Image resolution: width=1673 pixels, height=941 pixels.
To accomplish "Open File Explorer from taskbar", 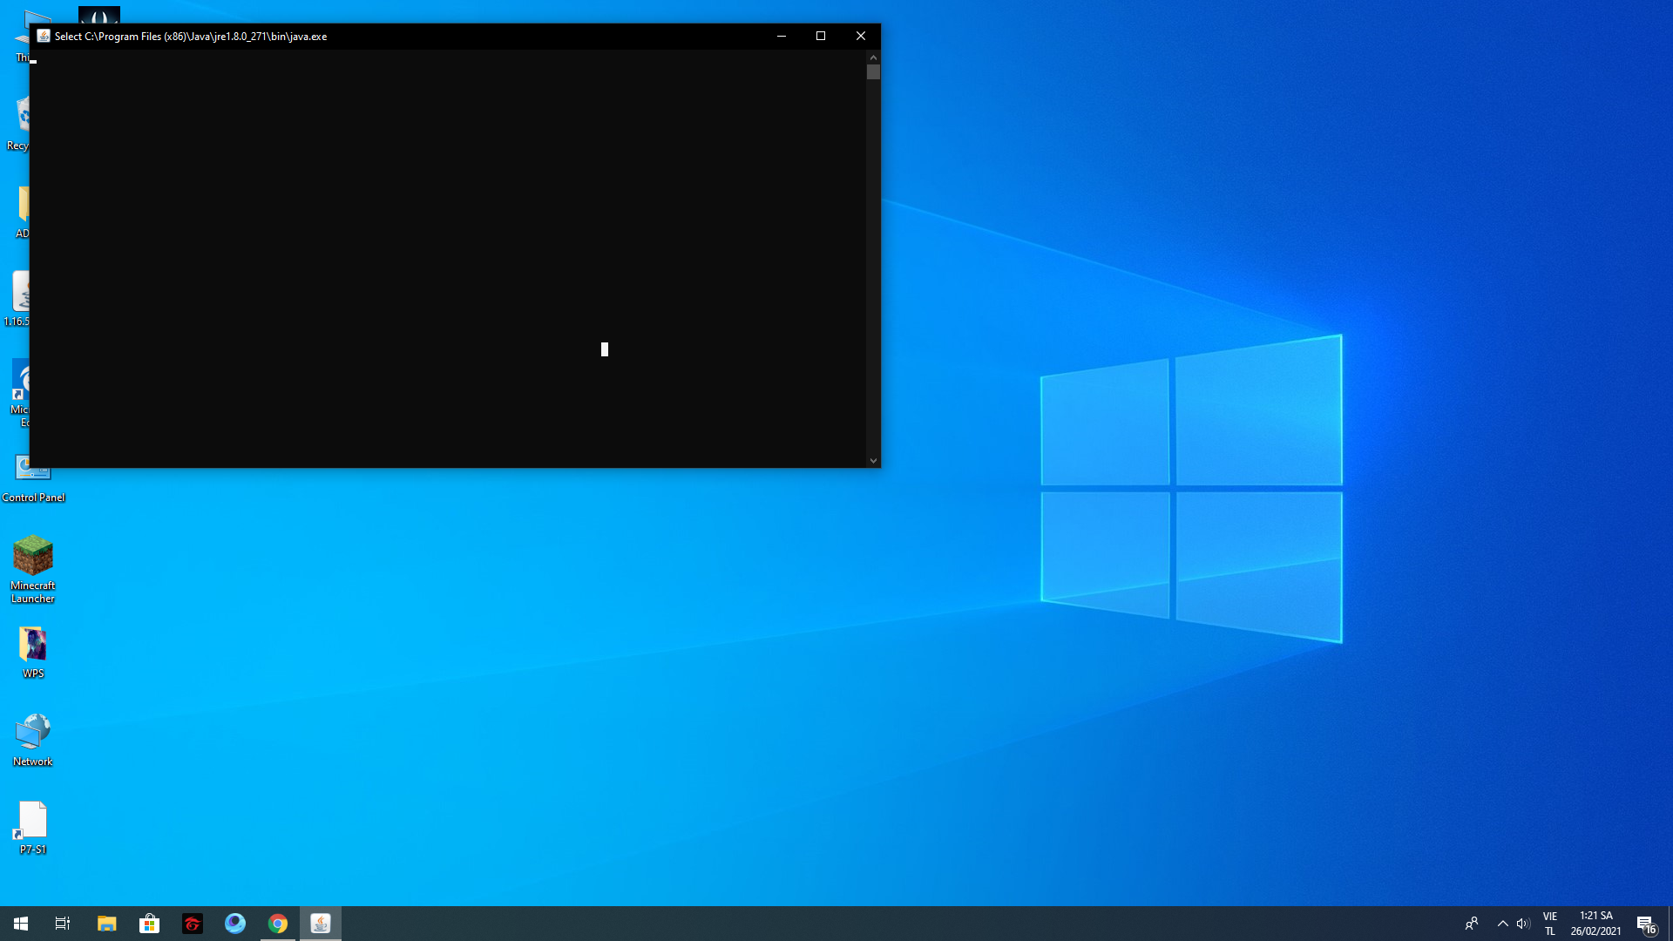I will pos(107,924).
